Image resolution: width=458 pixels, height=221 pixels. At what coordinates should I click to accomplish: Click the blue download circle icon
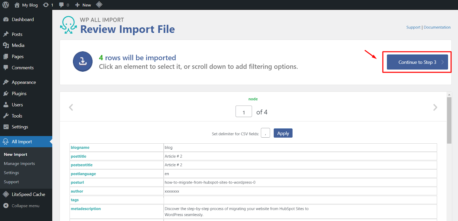coord(83,61)
